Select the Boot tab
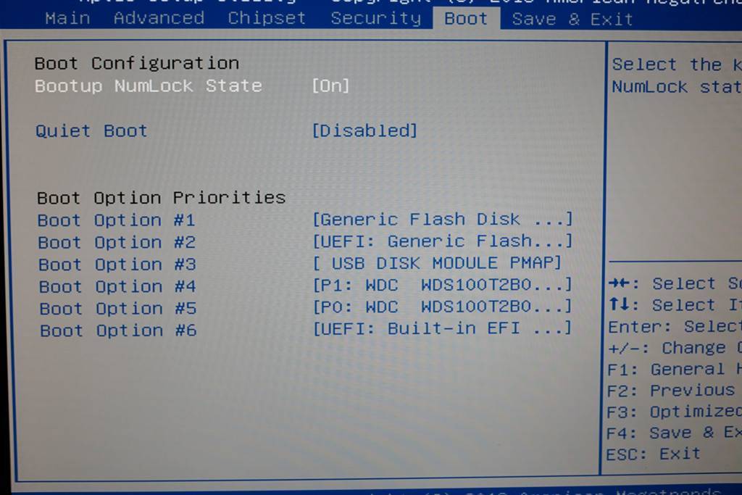Screen dimensions: 742x495 tap(466, 19)
